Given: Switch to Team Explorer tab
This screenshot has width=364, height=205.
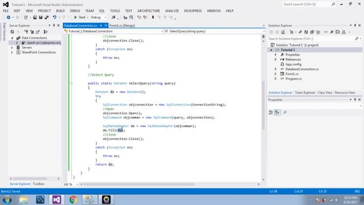Looking at the screenshot, I should click(x=305, y=92).
